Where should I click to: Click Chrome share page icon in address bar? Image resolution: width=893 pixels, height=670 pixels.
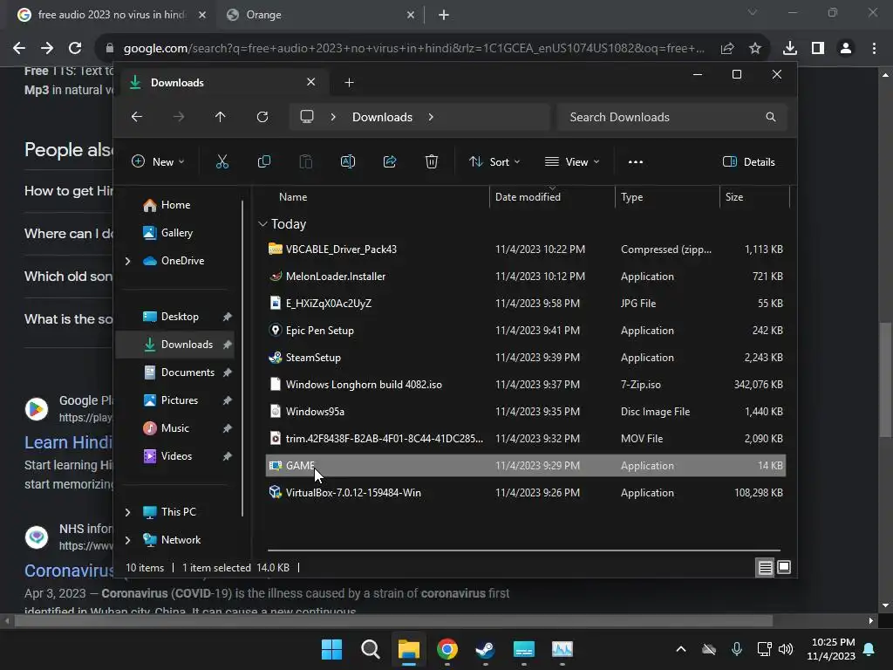727,49
